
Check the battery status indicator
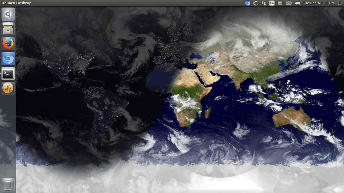[289, 3]
